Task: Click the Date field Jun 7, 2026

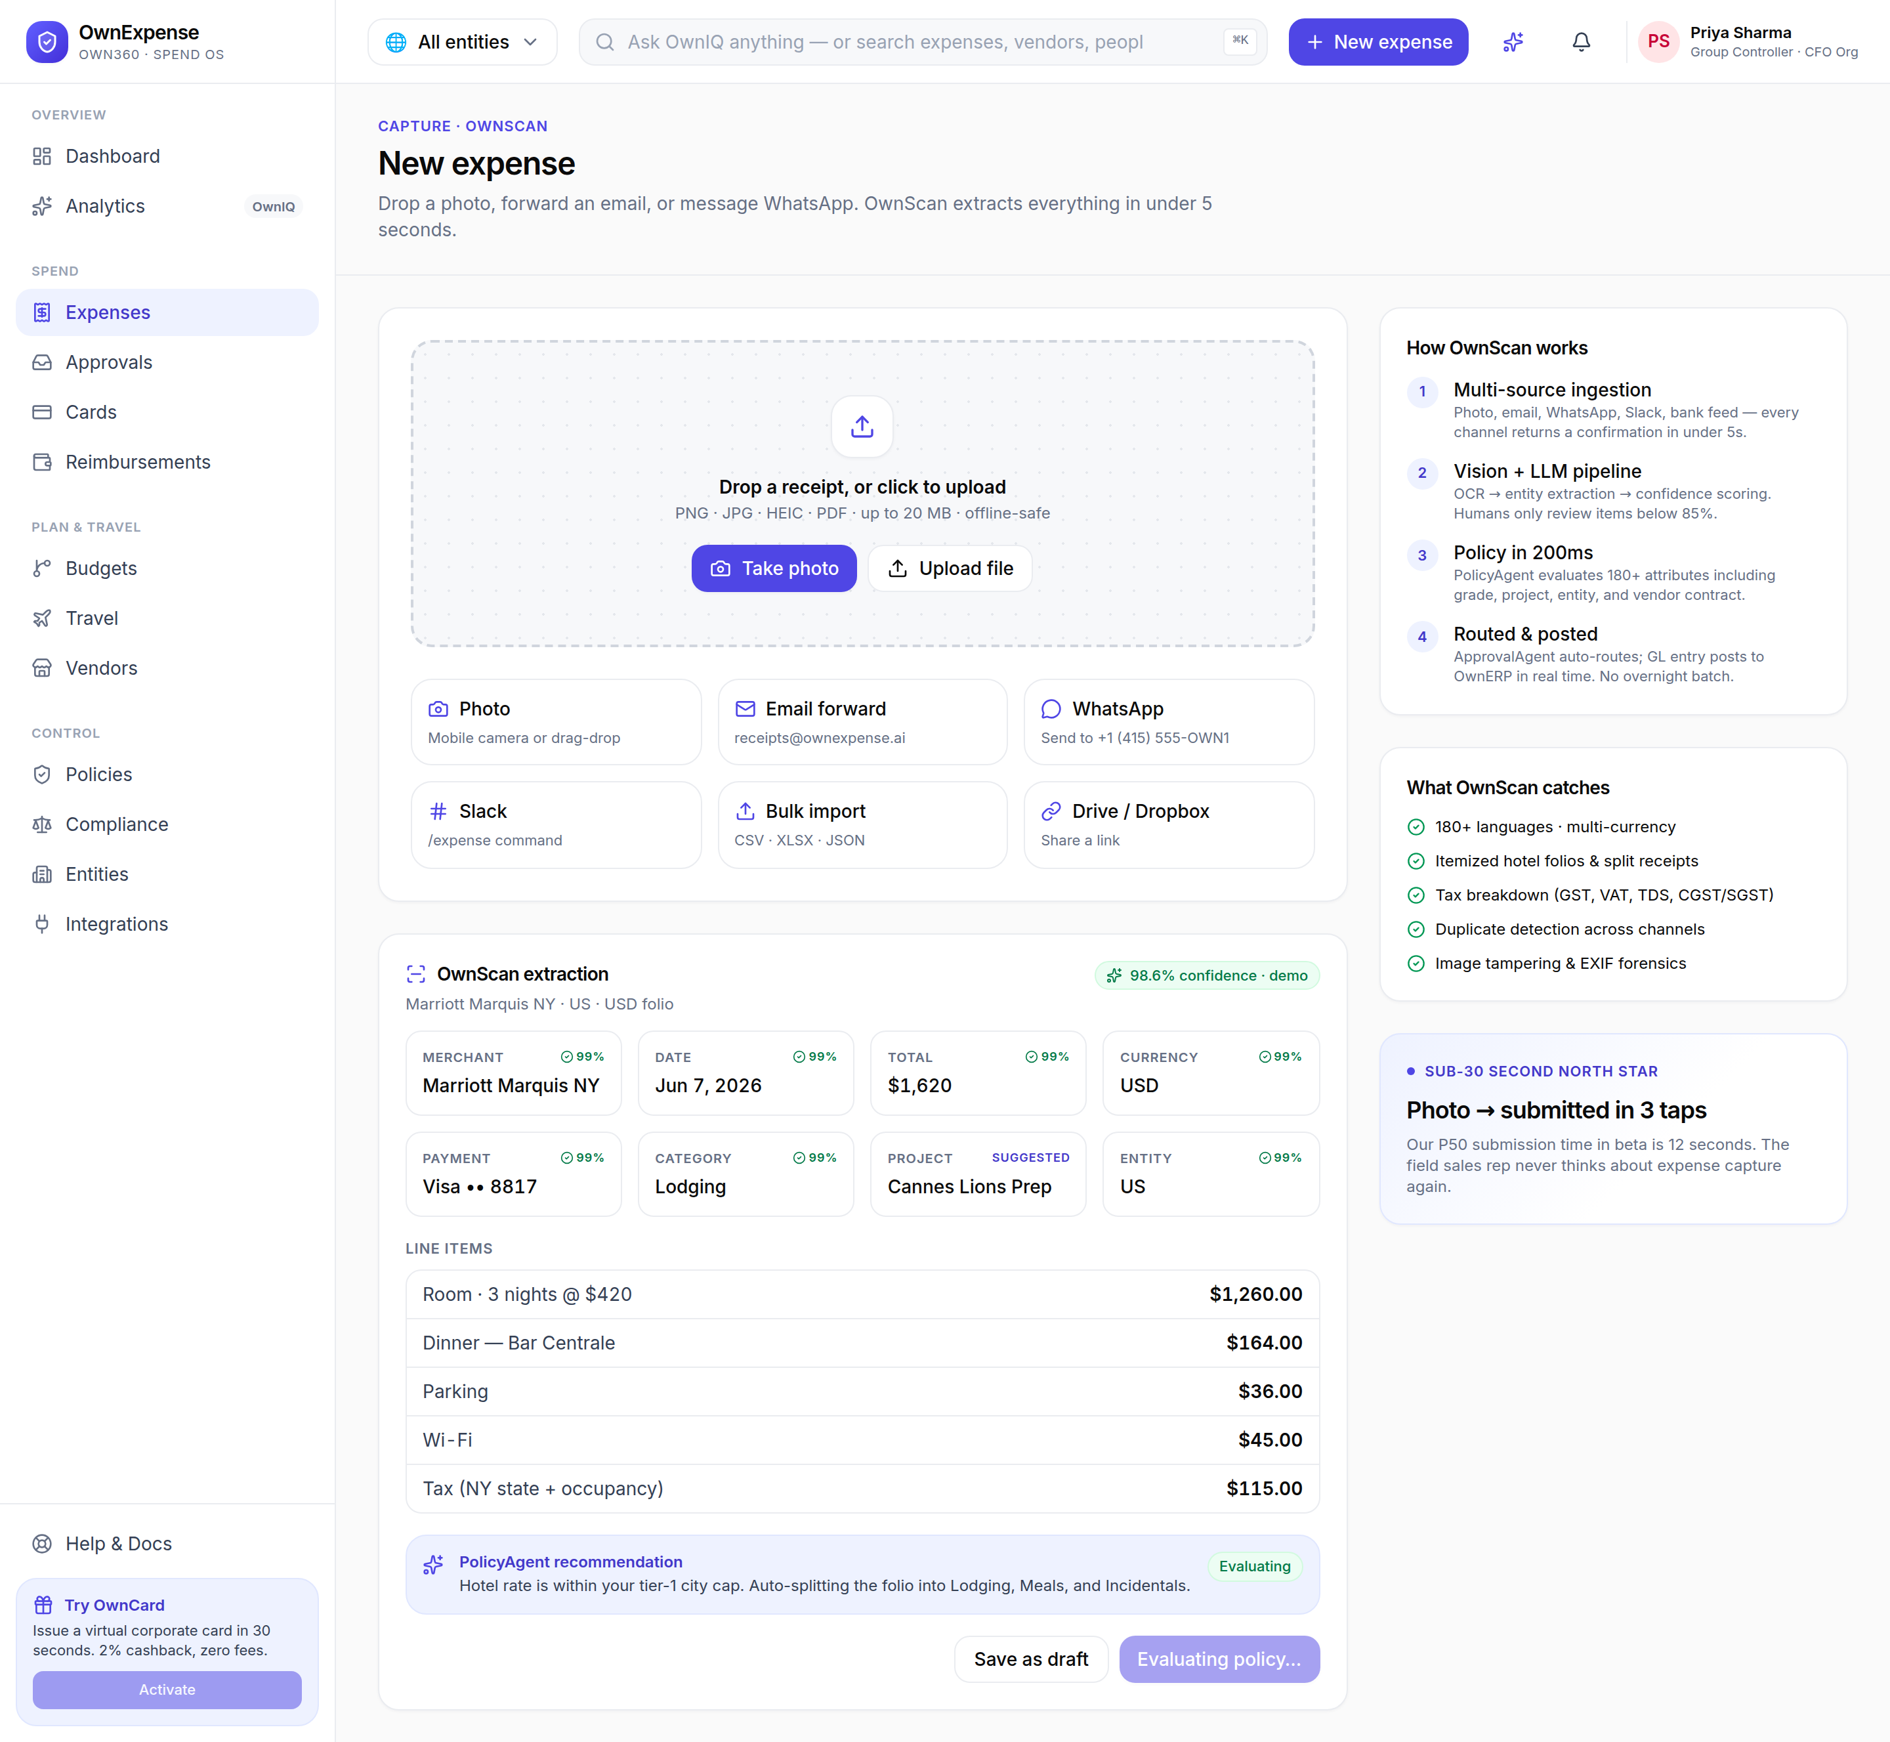Action: (745, 1074)
